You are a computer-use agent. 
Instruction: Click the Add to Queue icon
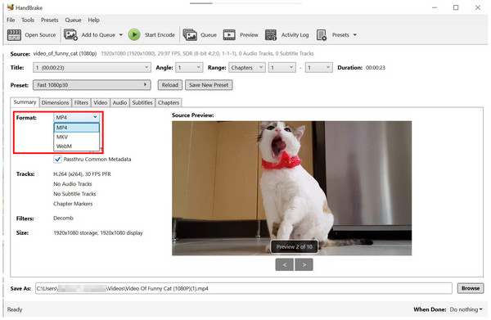tap(70, 34)
